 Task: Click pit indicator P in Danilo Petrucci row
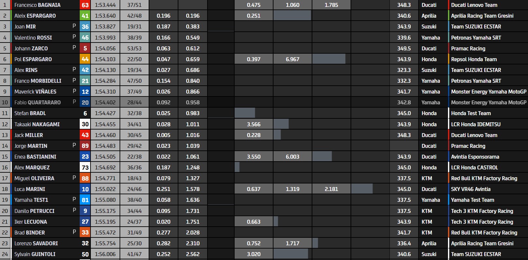[74, 210]
